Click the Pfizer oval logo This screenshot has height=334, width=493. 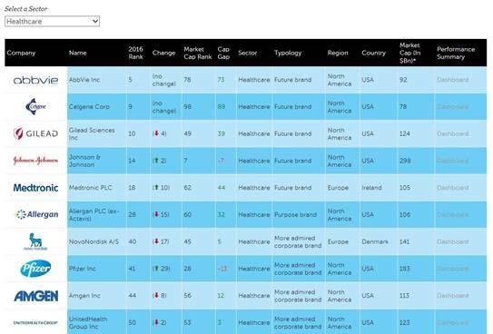(x=35, y=269)
